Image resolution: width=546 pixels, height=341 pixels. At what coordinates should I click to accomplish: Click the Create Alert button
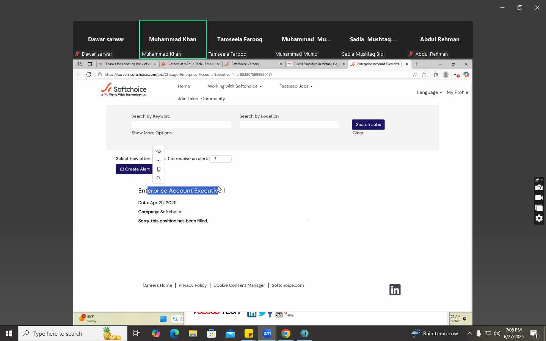[135, 169]
